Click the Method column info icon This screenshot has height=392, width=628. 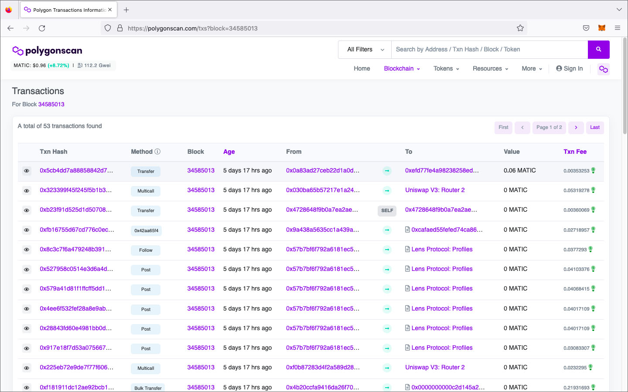point(157,152)
